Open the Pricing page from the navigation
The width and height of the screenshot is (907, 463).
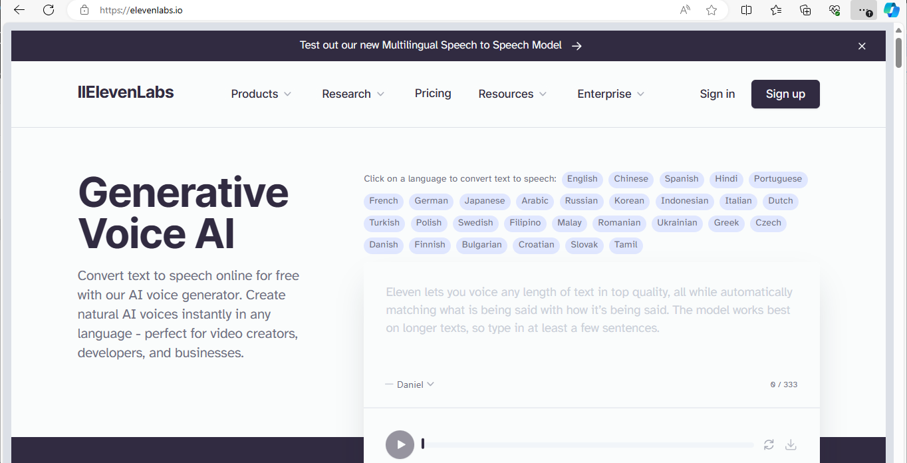point(433,94)
